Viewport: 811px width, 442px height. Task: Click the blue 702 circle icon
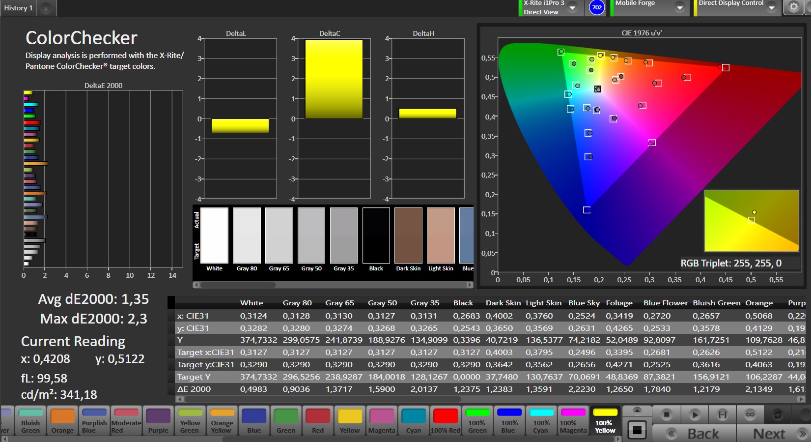tap(597, 7)
